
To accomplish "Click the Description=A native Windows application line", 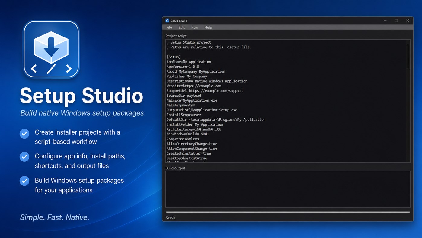I will pos(207,81).
